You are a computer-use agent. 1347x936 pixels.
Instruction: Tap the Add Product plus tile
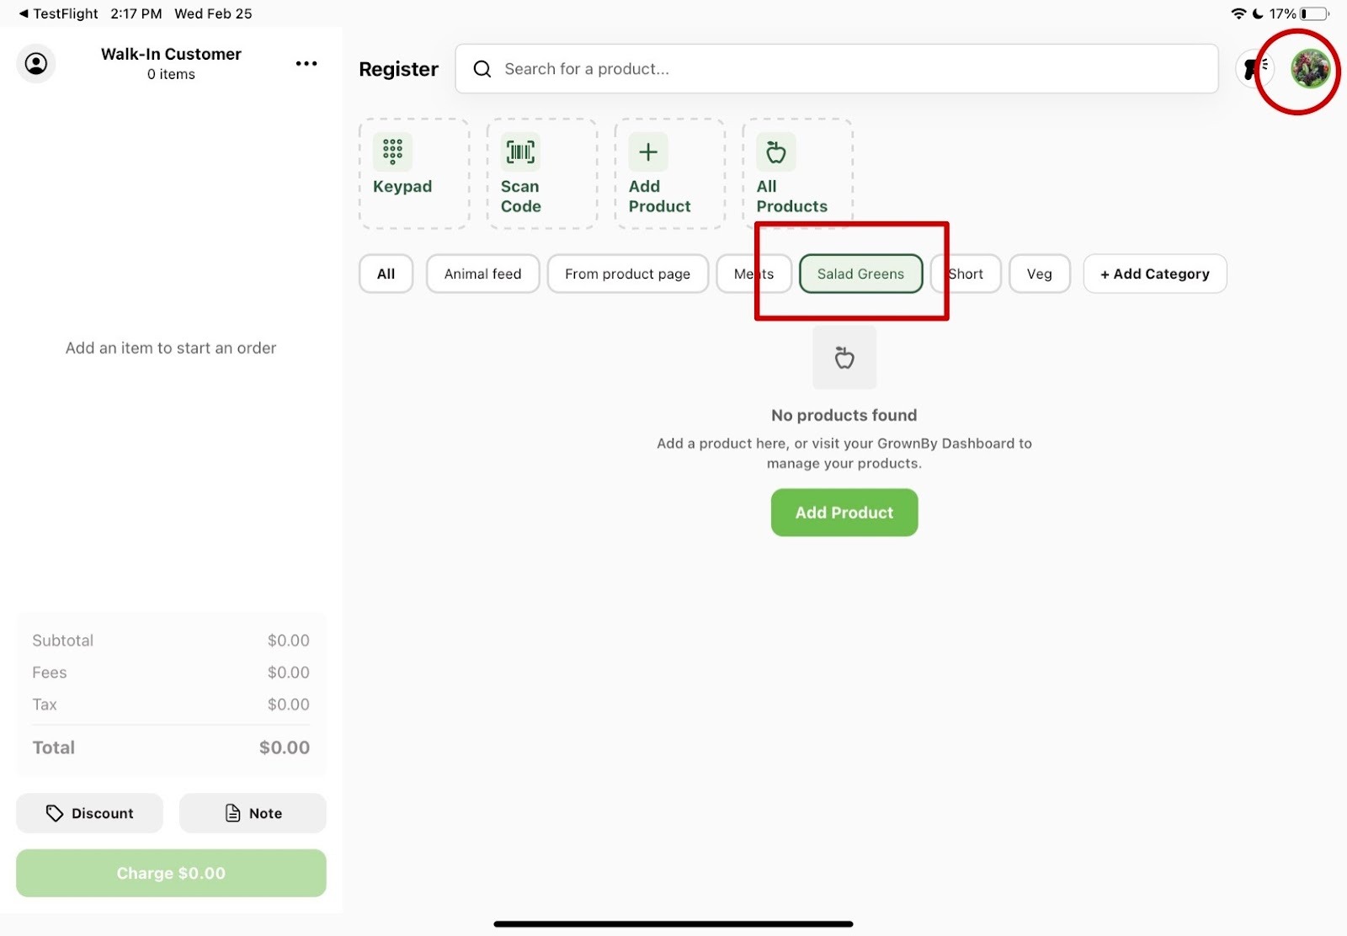coord(669,173)
